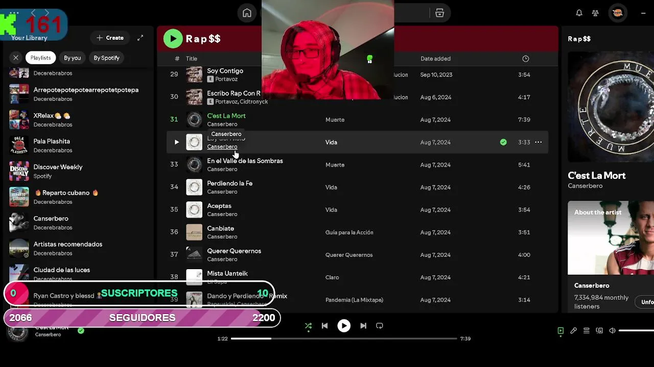Open Connect to a device
Viewport: 654px width, 367px height.
click(599, 331)
